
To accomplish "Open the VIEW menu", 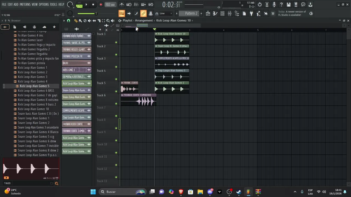I will click(x=35, y=4).
